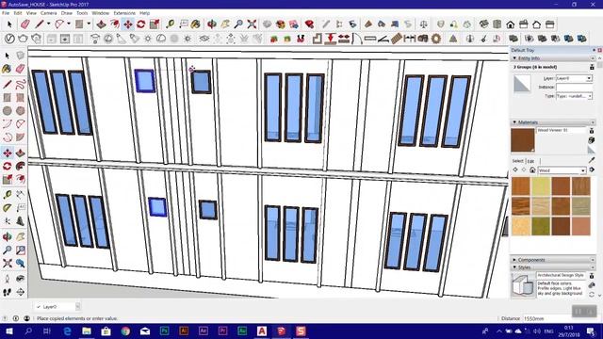Image resolution: width=603 pixels, height=339 pixels.
Task: Pick the Eraser tool in top toolbar
Action: tap(25, 24)
